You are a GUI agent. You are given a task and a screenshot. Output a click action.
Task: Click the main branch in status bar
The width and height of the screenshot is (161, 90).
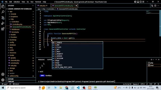[x=5, y=84]
